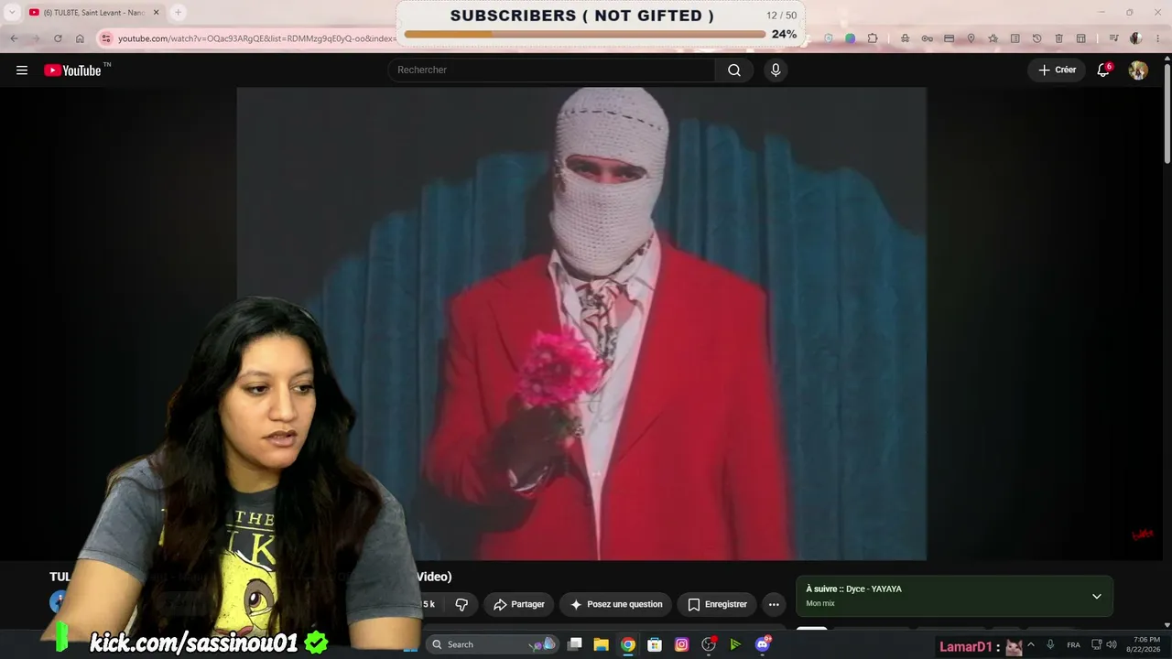Open YouTube notifications bell
Screen dimensions: 1172x659
tap(1104, 70)
